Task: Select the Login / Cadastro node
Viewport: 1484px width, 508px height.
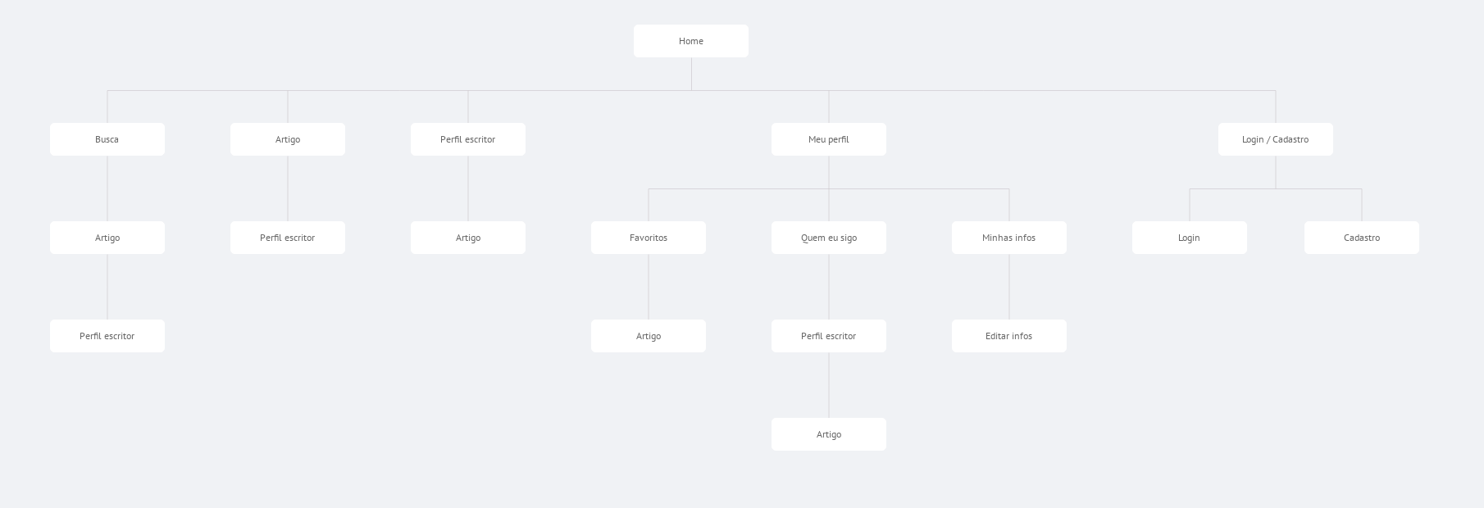Action: (x=1275, y=139)
